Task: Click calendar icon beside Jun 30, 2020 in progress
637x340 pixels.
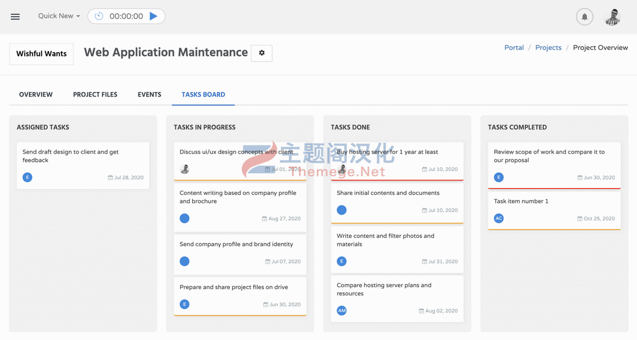Action: 266,304
